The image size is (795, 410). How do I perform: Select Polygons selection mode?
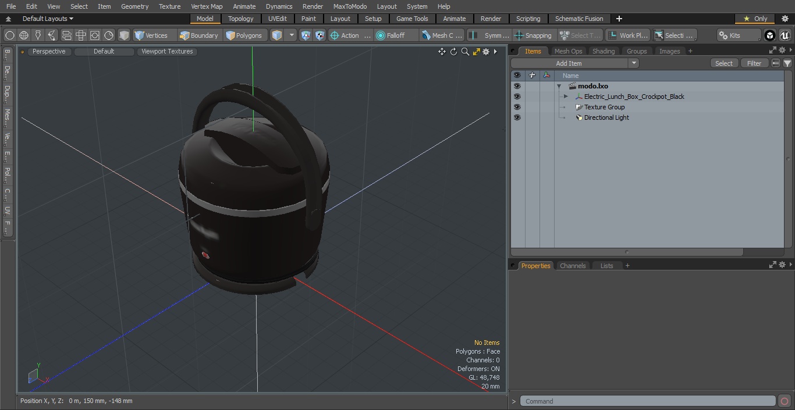click(x=244, y=35)
